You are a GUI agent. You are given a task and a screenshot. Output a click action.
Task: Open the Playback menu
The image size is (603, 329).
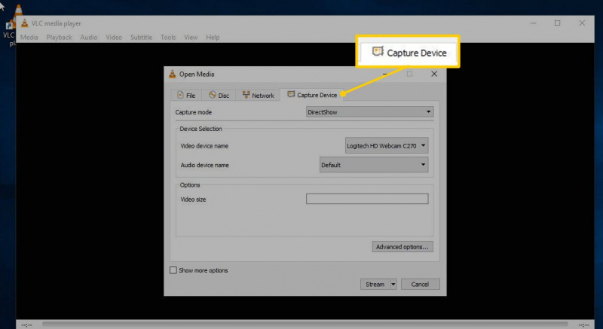tap(60, 37)
